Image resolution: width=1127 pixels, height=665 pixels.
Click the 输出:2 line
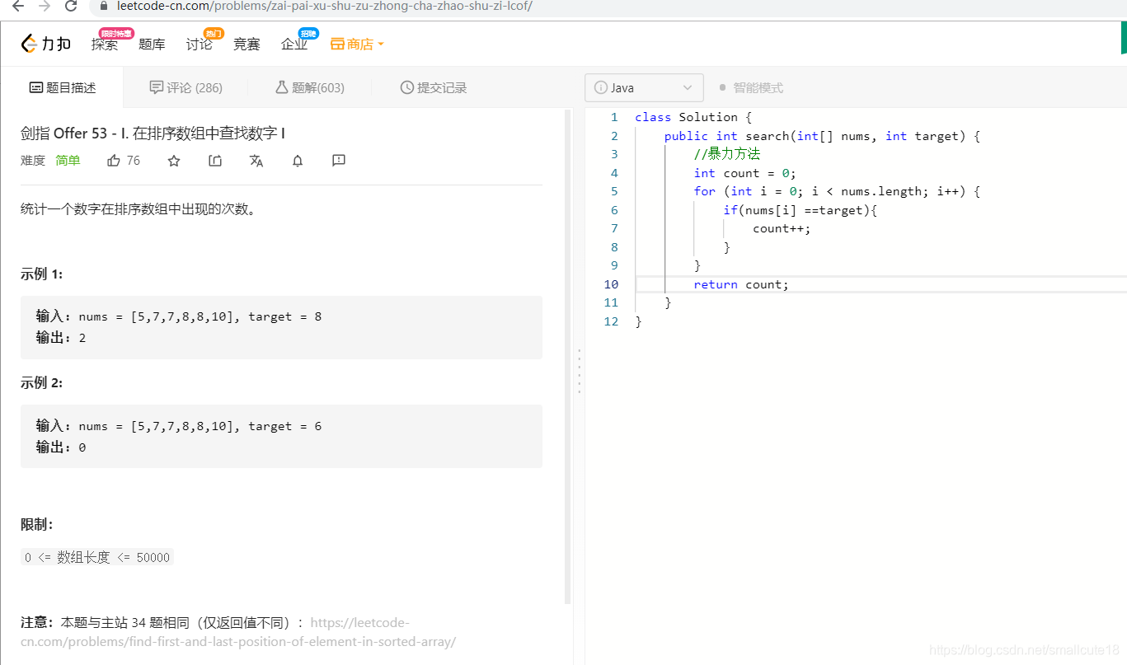[x=61, y=338]
